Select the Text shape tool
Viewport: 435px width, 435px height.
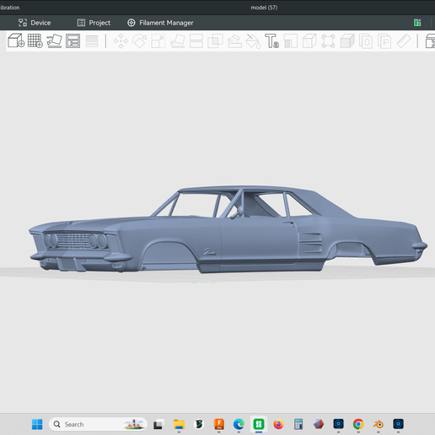pyautogui.click(x=271, y=41)
